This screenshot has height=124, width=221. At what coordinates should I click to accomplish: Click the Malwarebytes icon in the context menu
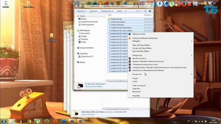tap(129, 70)
